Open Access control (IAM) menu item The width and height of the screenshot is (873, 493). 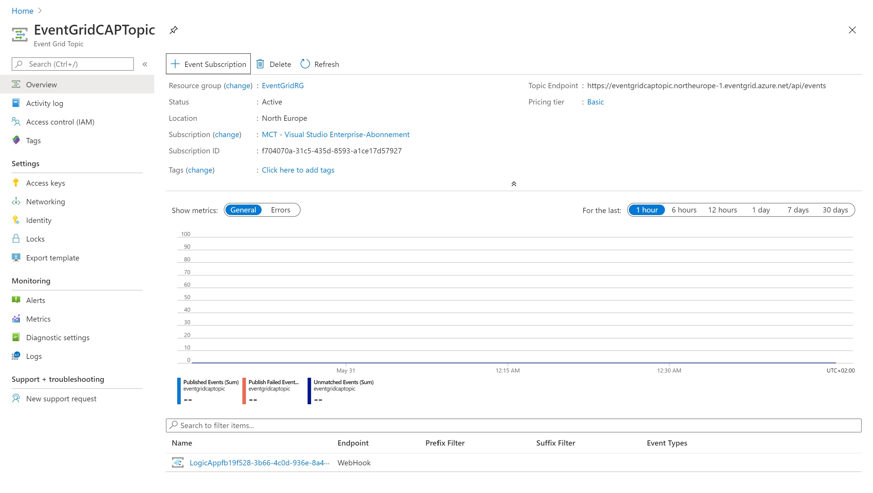(60, 122)
